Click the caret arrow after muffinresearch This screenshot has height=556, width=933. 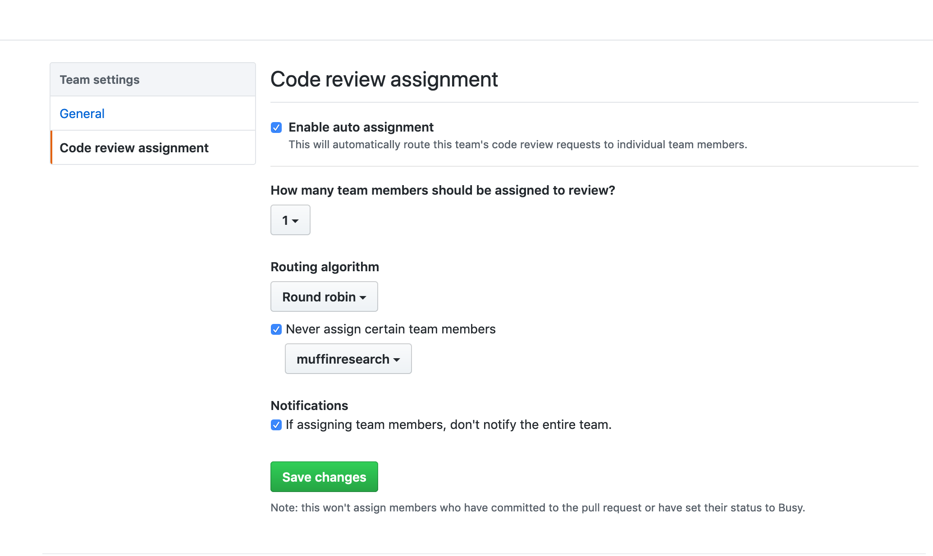(397, 360)
